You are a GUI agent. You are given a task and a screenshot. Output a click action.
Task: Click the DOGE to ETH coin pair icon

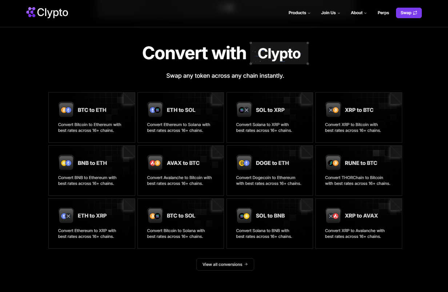coord(244,163)
